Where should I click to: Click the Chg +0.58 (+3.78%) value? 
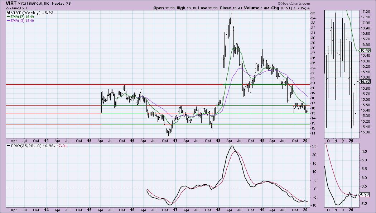coord(289,8)
